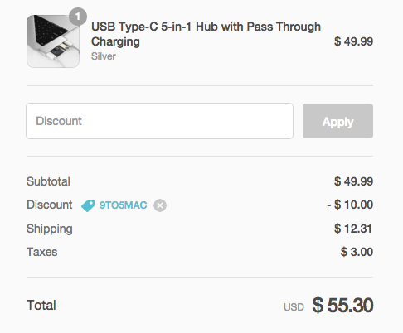Click the $49.99 subtotal amount
The height and width of the screenshot is (333, 403).
353,181
